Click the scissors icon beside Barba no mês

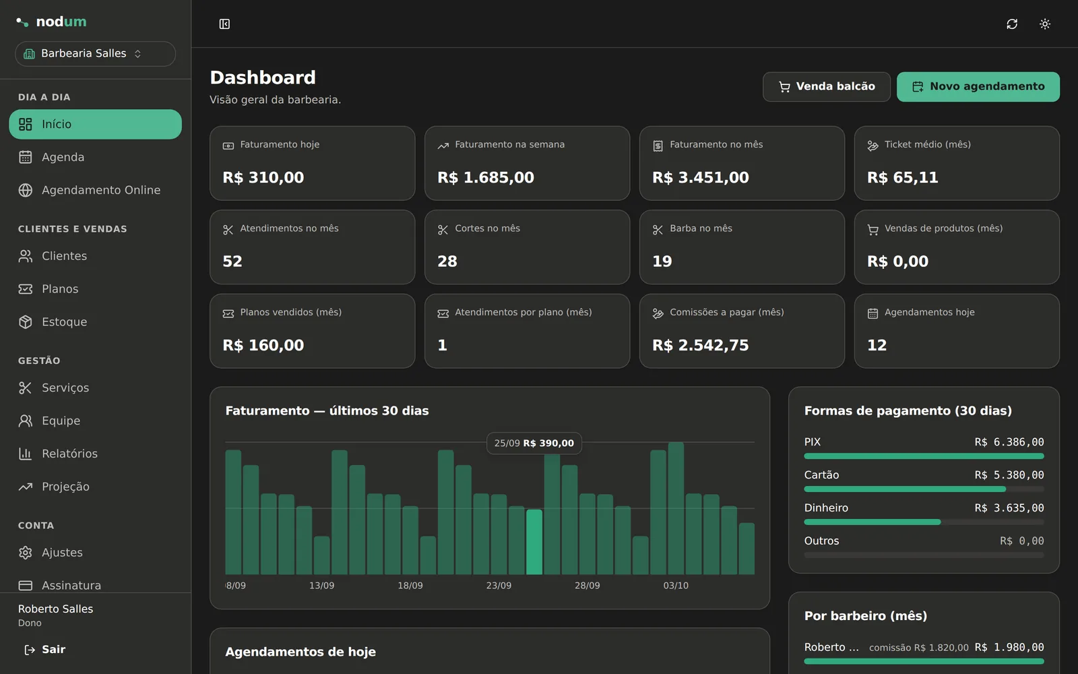(658, 230)
